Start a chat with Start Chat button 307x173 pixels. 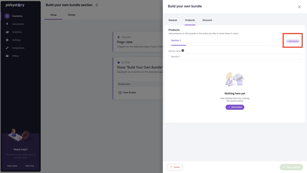tap(30, 166)
